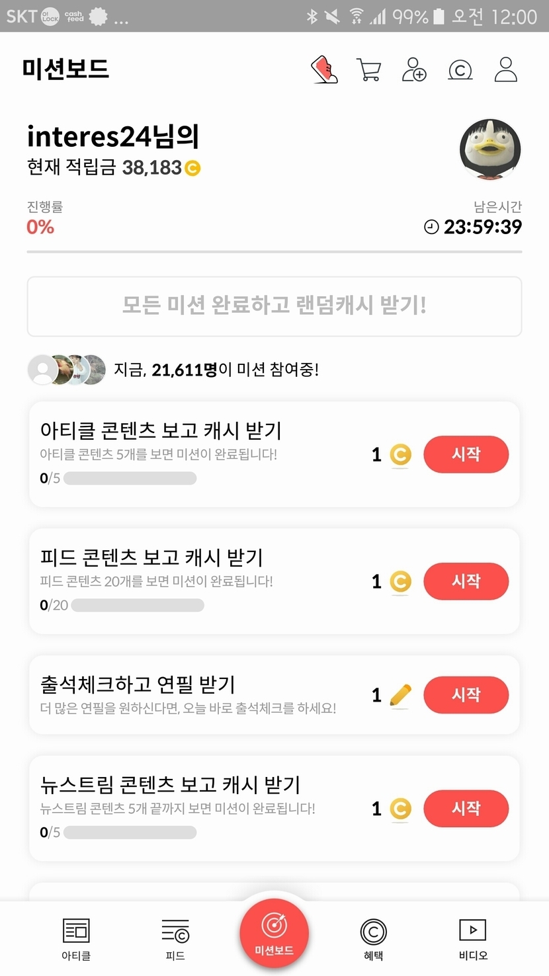Tap the add friend icon
The width and height of the screenshot is (549, 976).
coord(414,69)
